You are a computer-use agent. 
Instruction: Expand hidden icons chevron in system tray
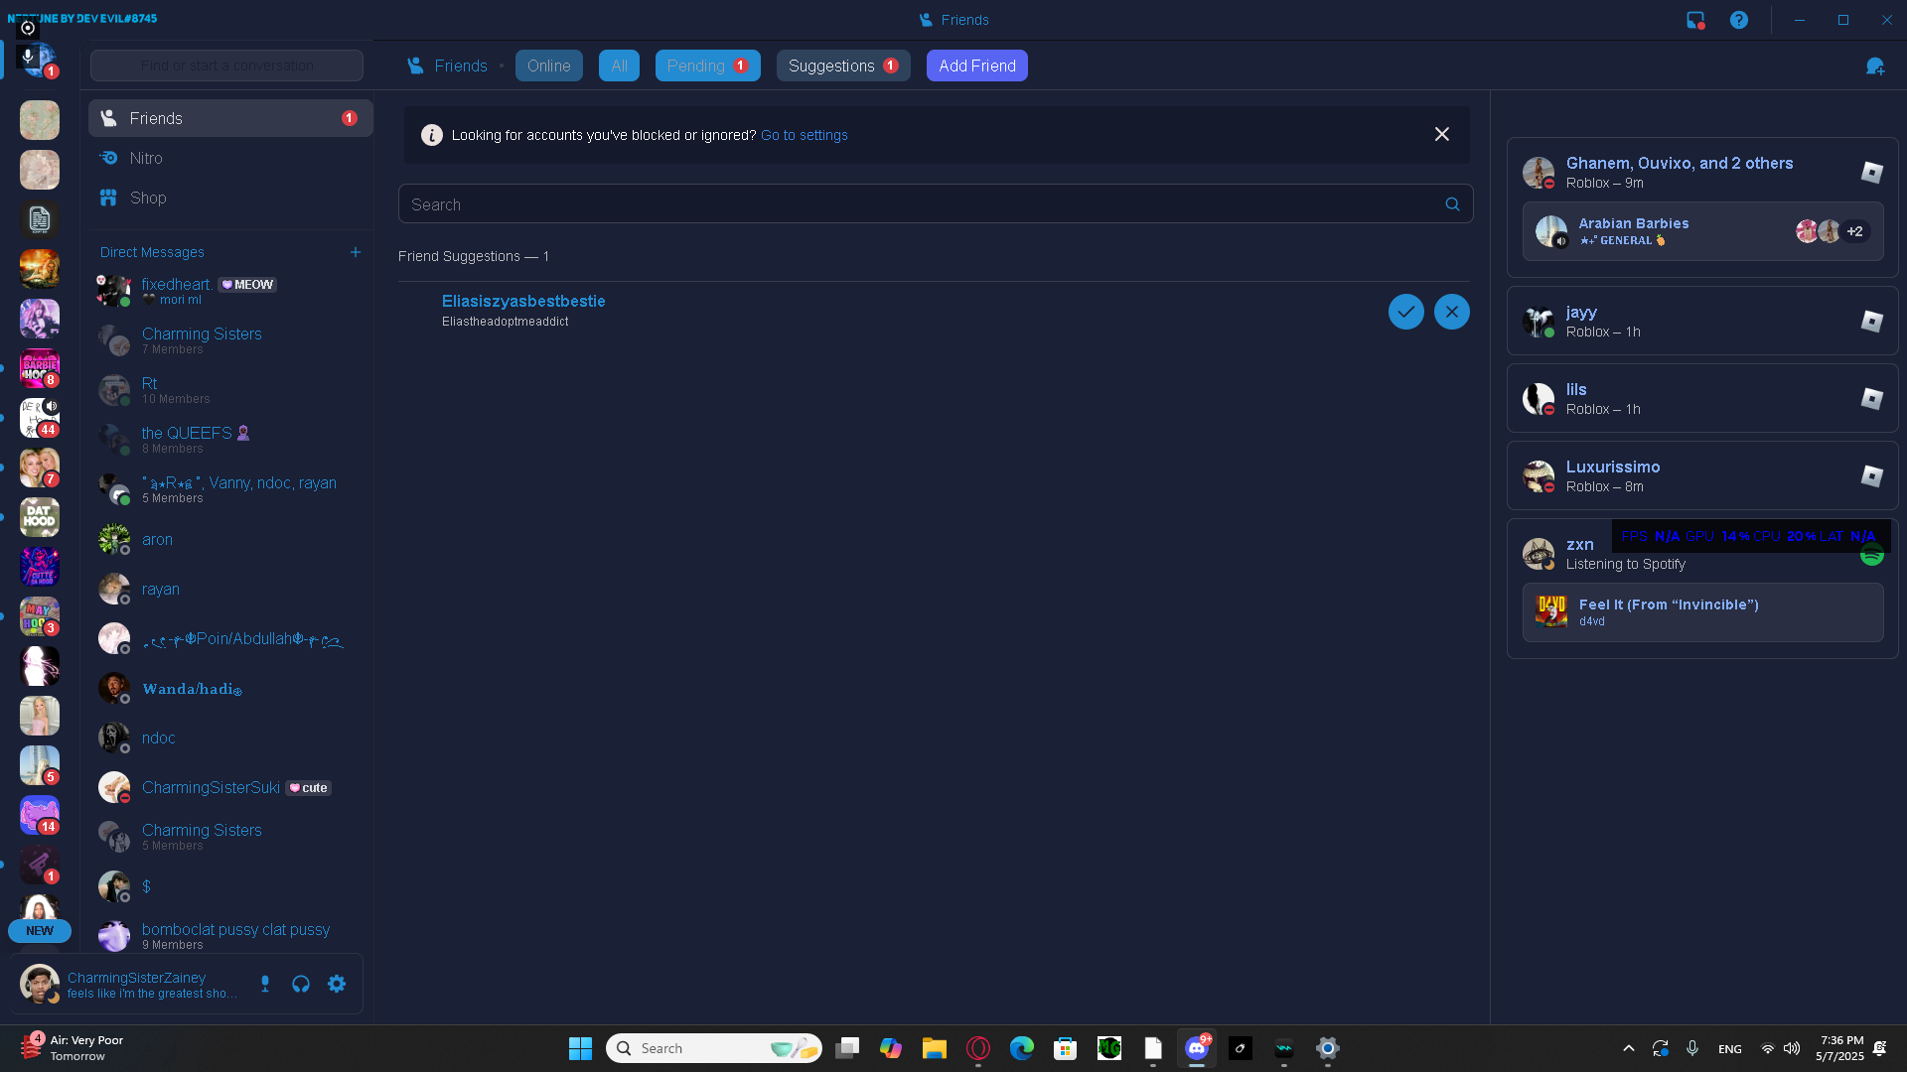click(1628, 1048)
